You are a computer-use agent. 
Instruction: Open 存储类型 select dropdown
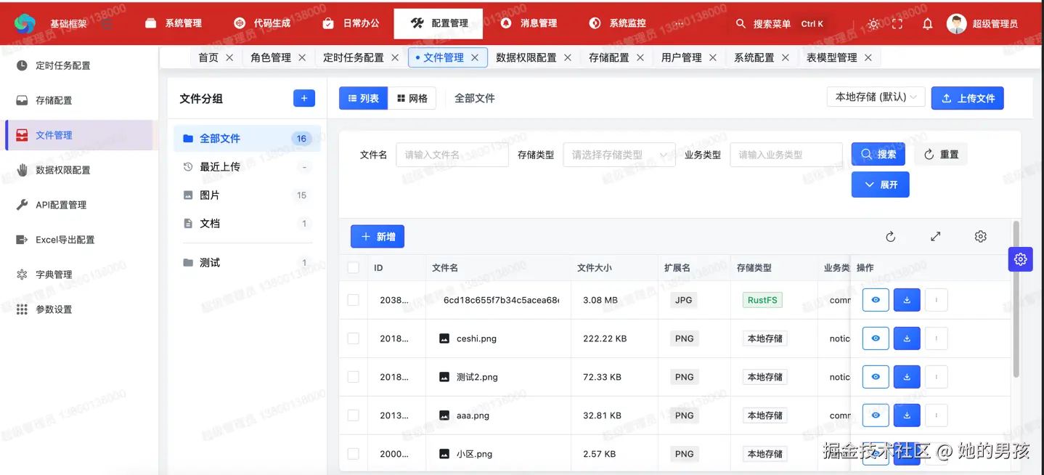point(619,155)
